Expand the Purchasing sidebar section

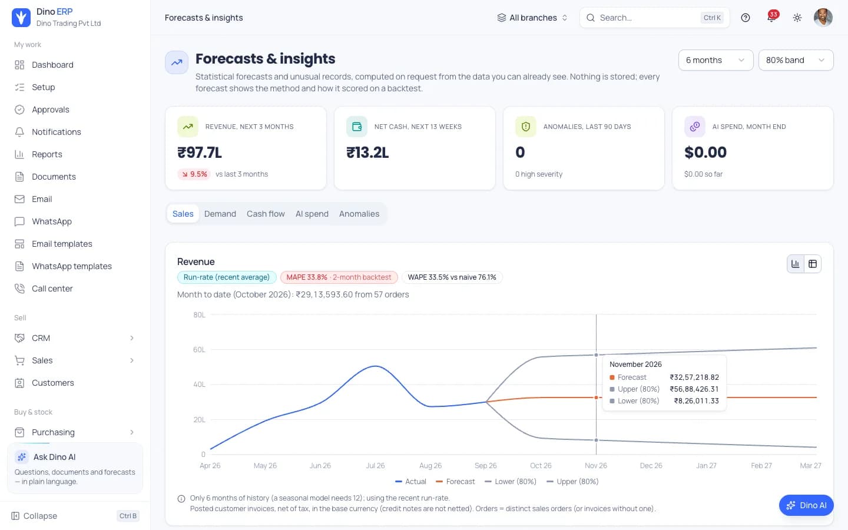click(x=75, y=432)
